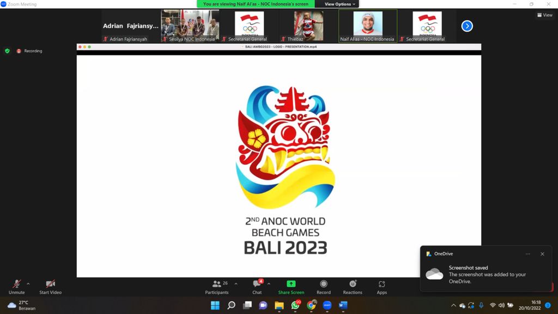Click the Recording indicator

29,51
